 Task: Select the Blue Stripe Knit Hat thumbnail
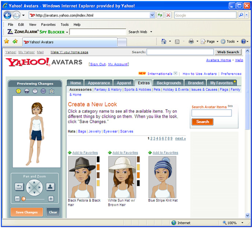162,177
